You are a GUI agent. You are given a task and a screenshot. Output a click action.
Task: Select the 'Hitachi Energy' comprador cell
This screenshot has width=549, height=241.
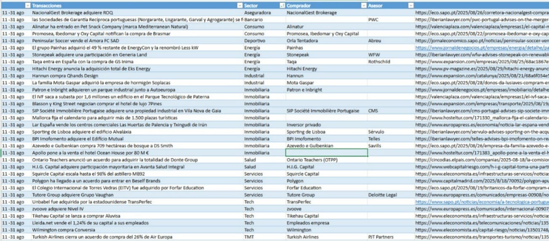point(326,69)
